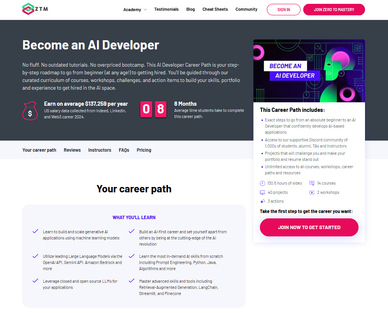
Task: Click checkmark beside in-demand AI skills item
Action: tap(132, 256)
